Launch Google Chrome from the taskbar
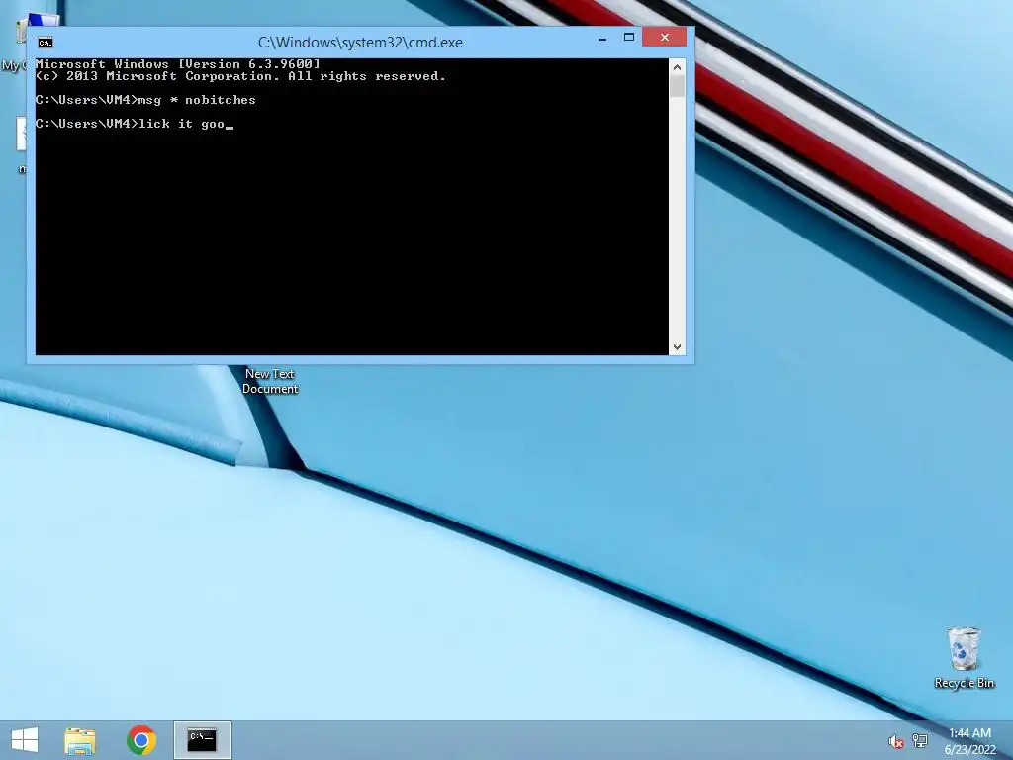The width and height of the screenshot is (1013, 760). (141, 740)
